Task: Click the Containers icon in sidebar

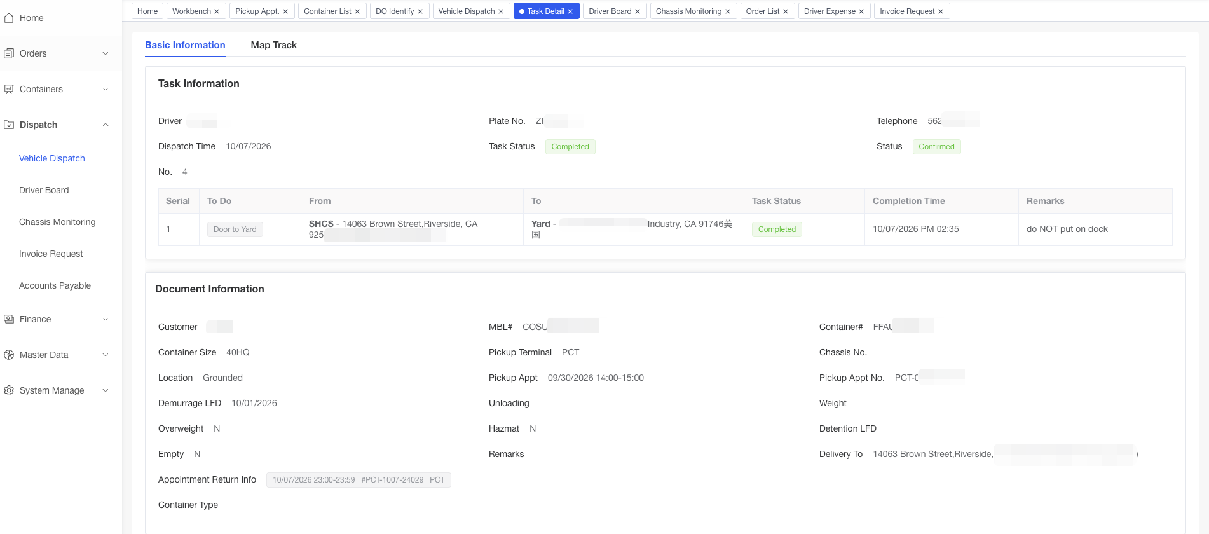Action: tap(9, 89)
